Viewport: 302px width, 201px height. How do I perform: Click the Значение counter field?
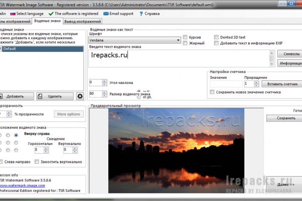[226, 84]
